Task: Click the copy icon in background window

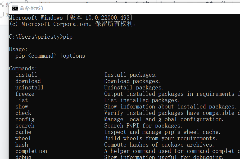Action: [x=2, y=15]
